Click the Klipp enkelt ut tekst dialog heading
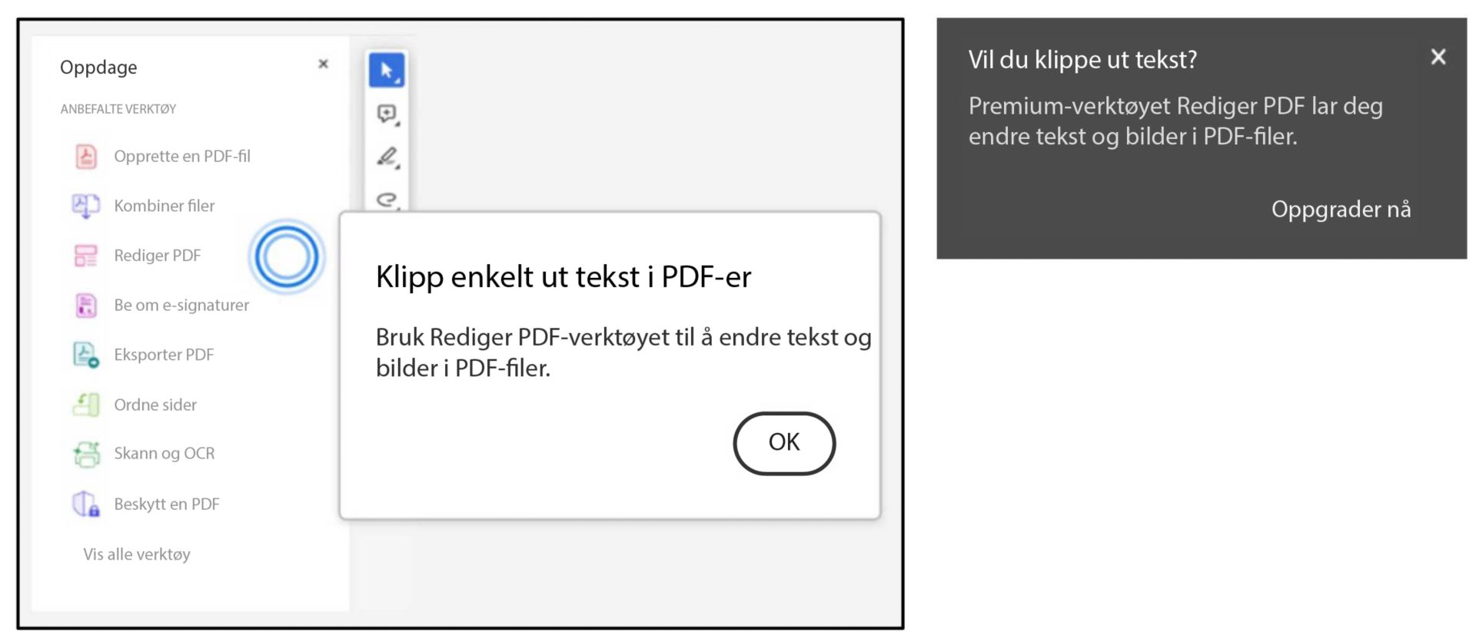The height and width of the screenshot is (638, 1476). coord(563,276)
